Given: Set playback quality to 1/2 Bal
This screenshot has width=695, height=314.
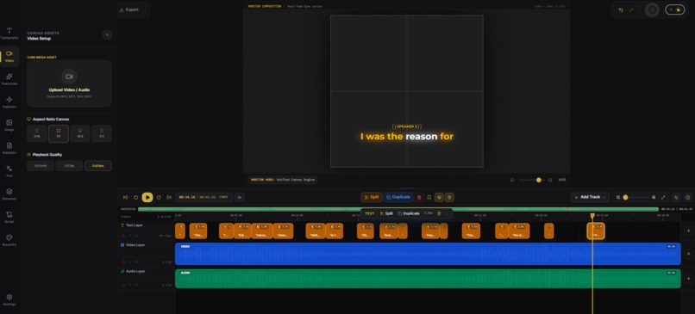Looking at the screenshot, I should [x=69, y=166].
